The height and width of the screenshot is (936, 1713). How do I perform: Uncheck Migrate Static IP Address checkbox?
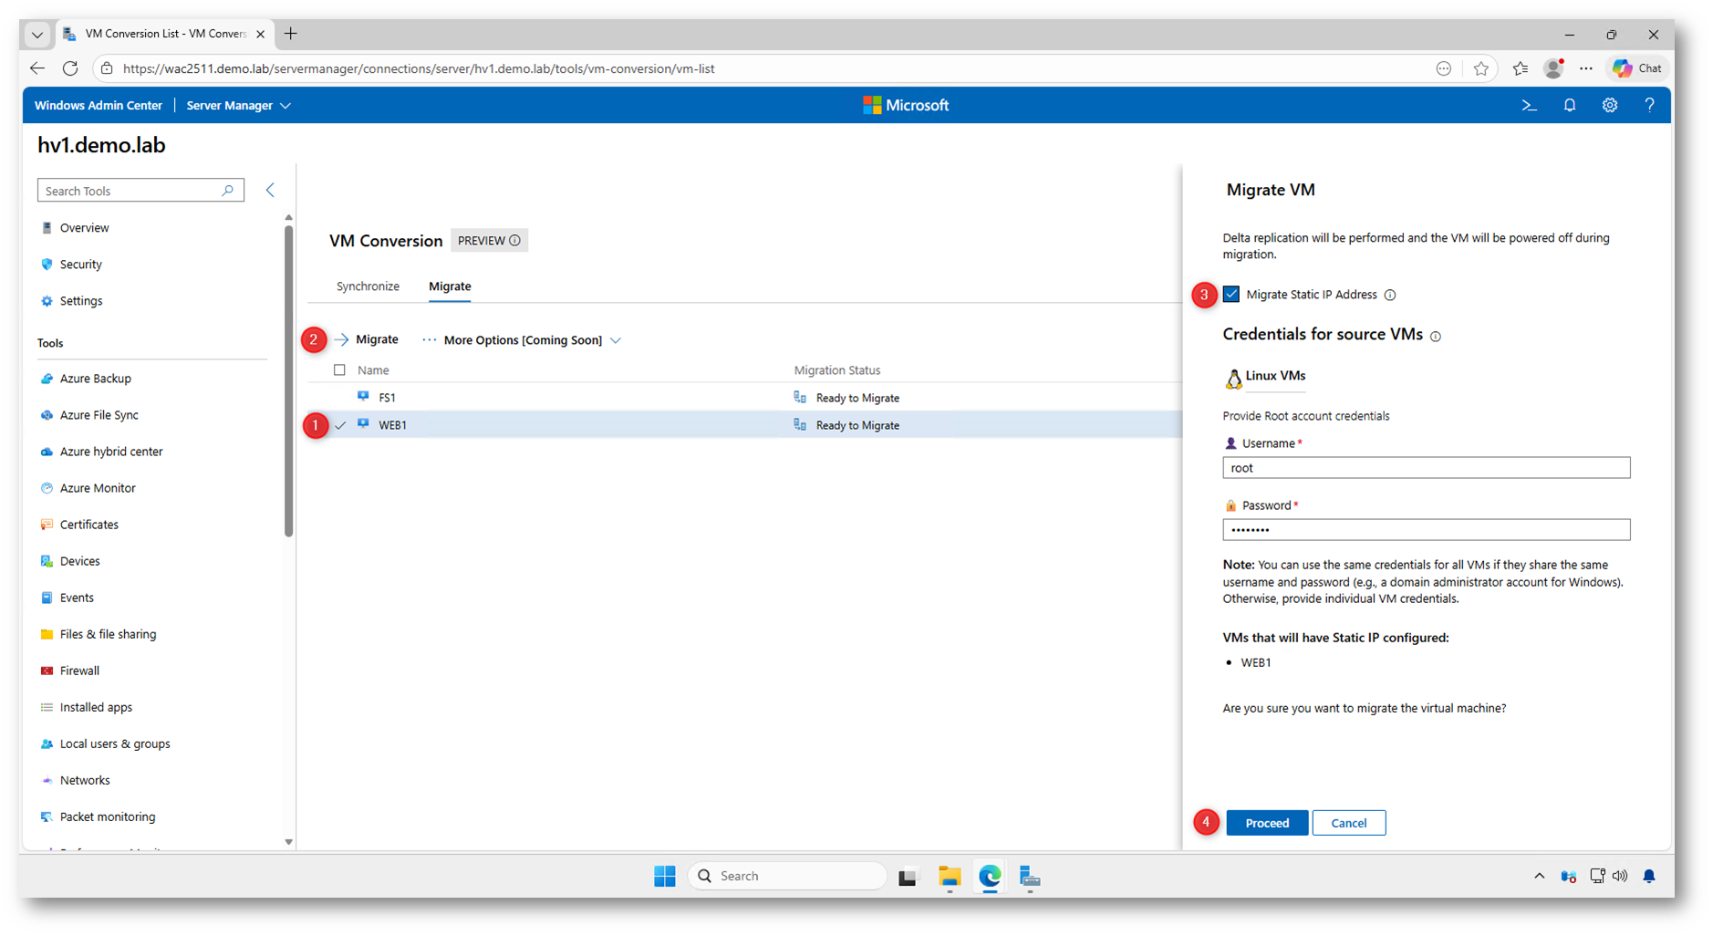[x=1231, y=294]
